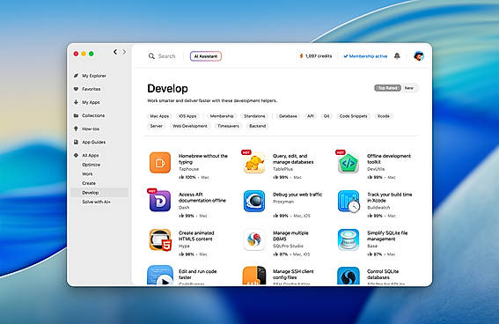
Task: Open "Offline development toolkit" title
Action: (x=389, y=158)
